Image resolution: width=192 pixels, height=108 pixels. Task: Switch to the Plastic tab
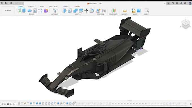pyautogui.click(x=66, y=6)
